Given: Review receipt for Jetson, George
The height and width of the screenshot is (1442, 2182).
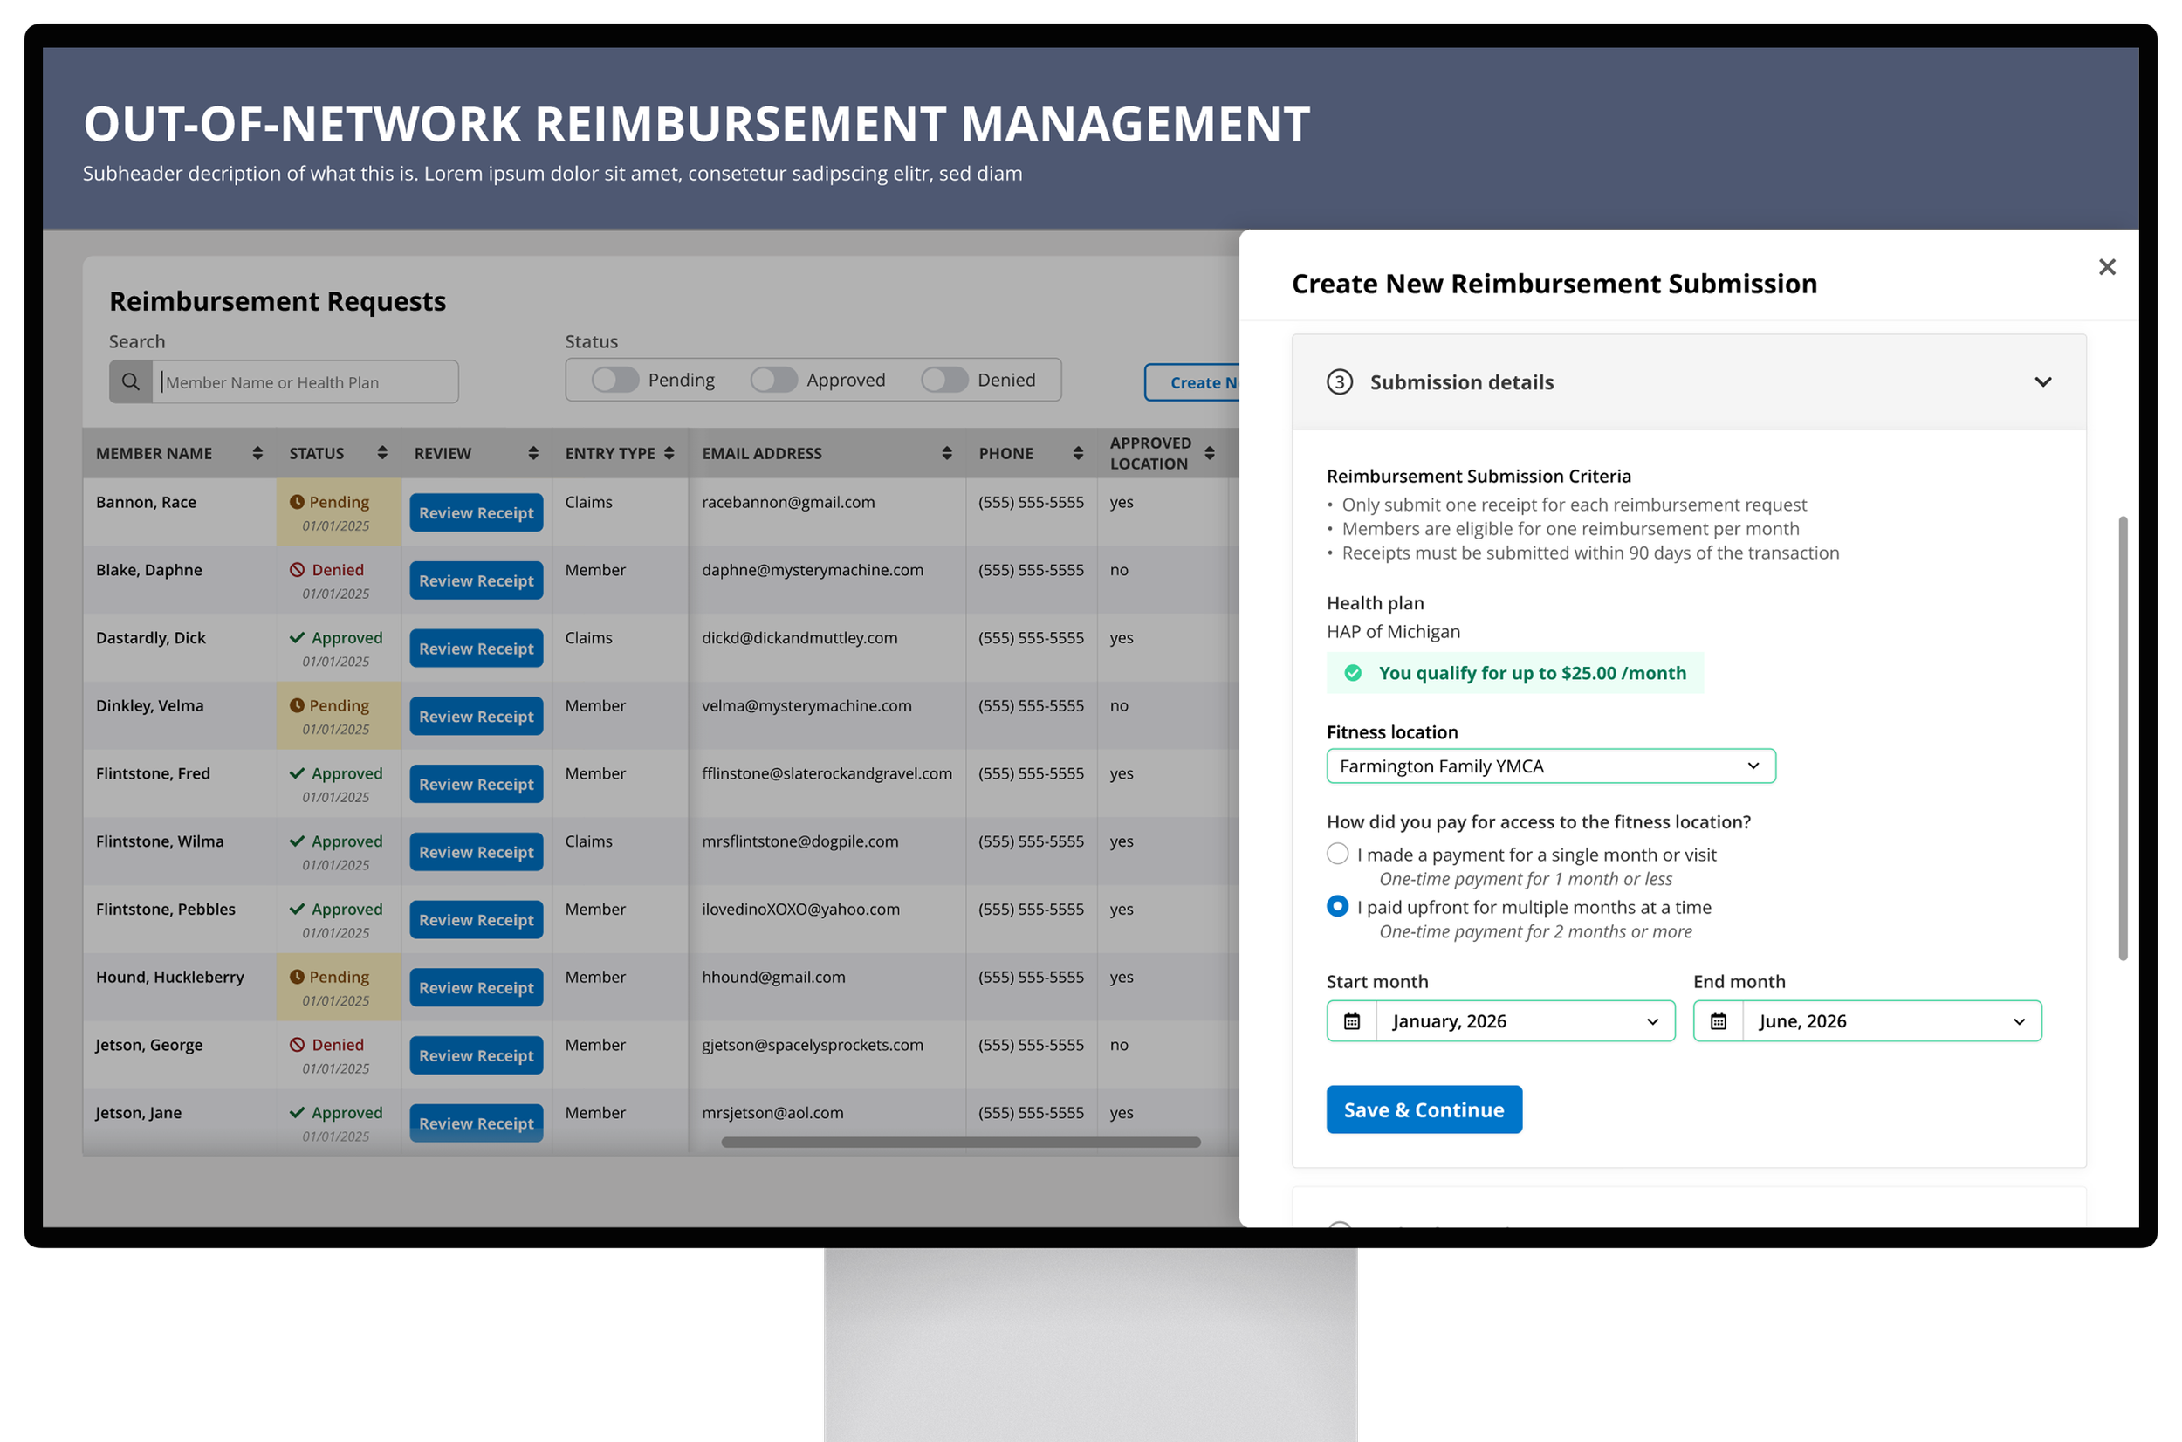Looking at the screenshot, I should 477,1054.
